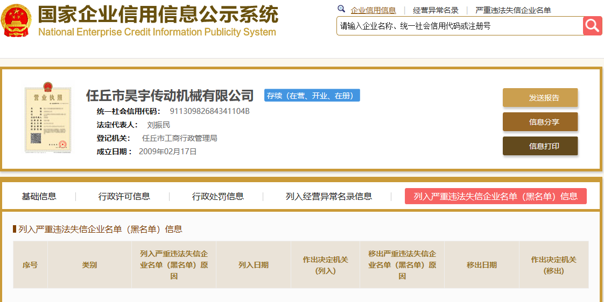
Task: Select the 企业信用信息 search category
Action: coord(373,10)
